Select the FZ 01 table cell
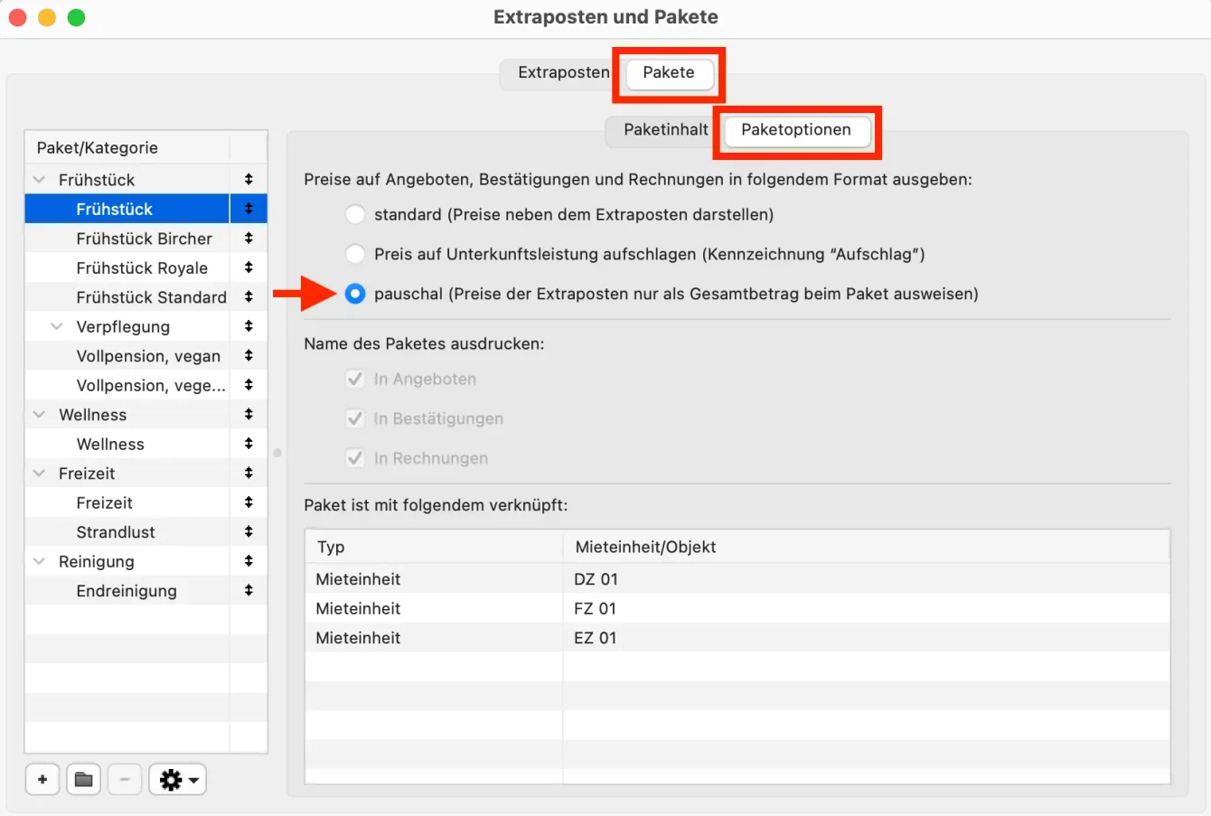 (x=866, y=608)
